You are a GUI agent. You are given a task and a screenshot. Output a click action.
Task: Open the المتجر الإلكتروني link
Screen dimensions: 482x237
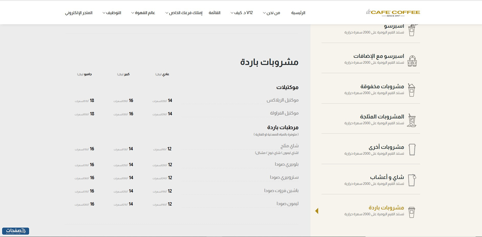(x=79, y=12)
